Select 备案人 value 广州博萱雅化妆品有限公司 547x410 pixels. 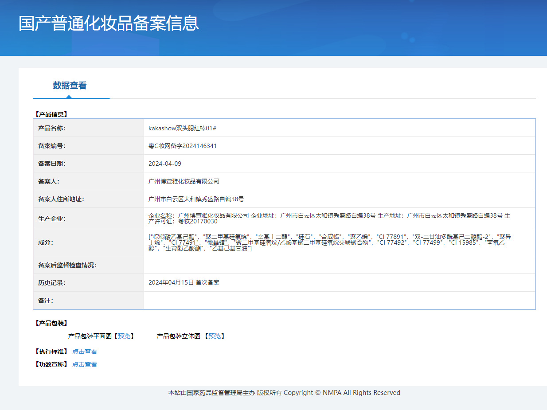tap(184, 181)
